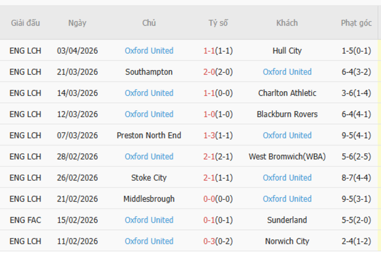Click the Southampton home team name
This screenshot has height=256, width=381.
point(149,72)
